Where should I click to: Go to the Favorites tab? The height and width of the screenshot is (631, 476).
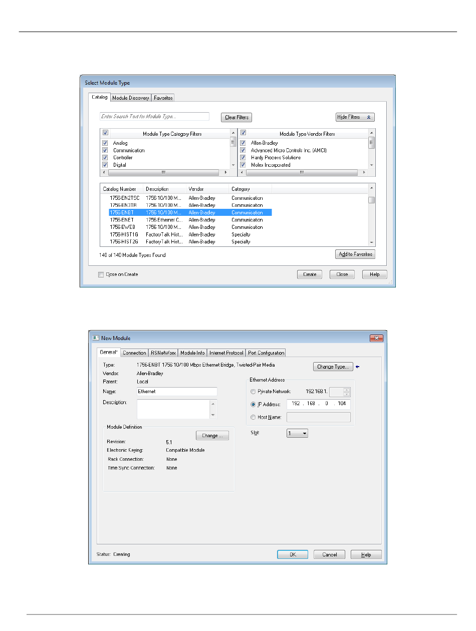click(x=163, y=98)
